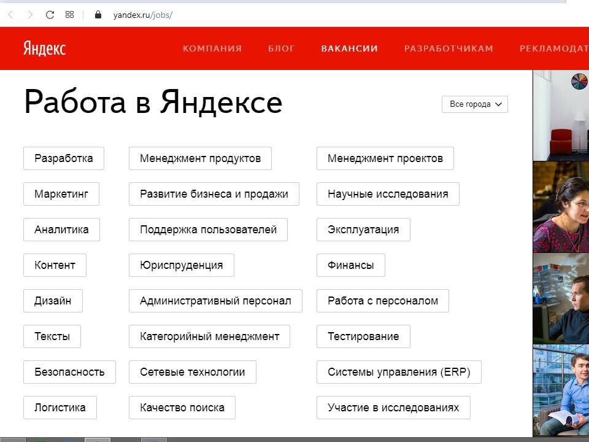Open the green app icon in the taskbar

(x=39, y=439)
